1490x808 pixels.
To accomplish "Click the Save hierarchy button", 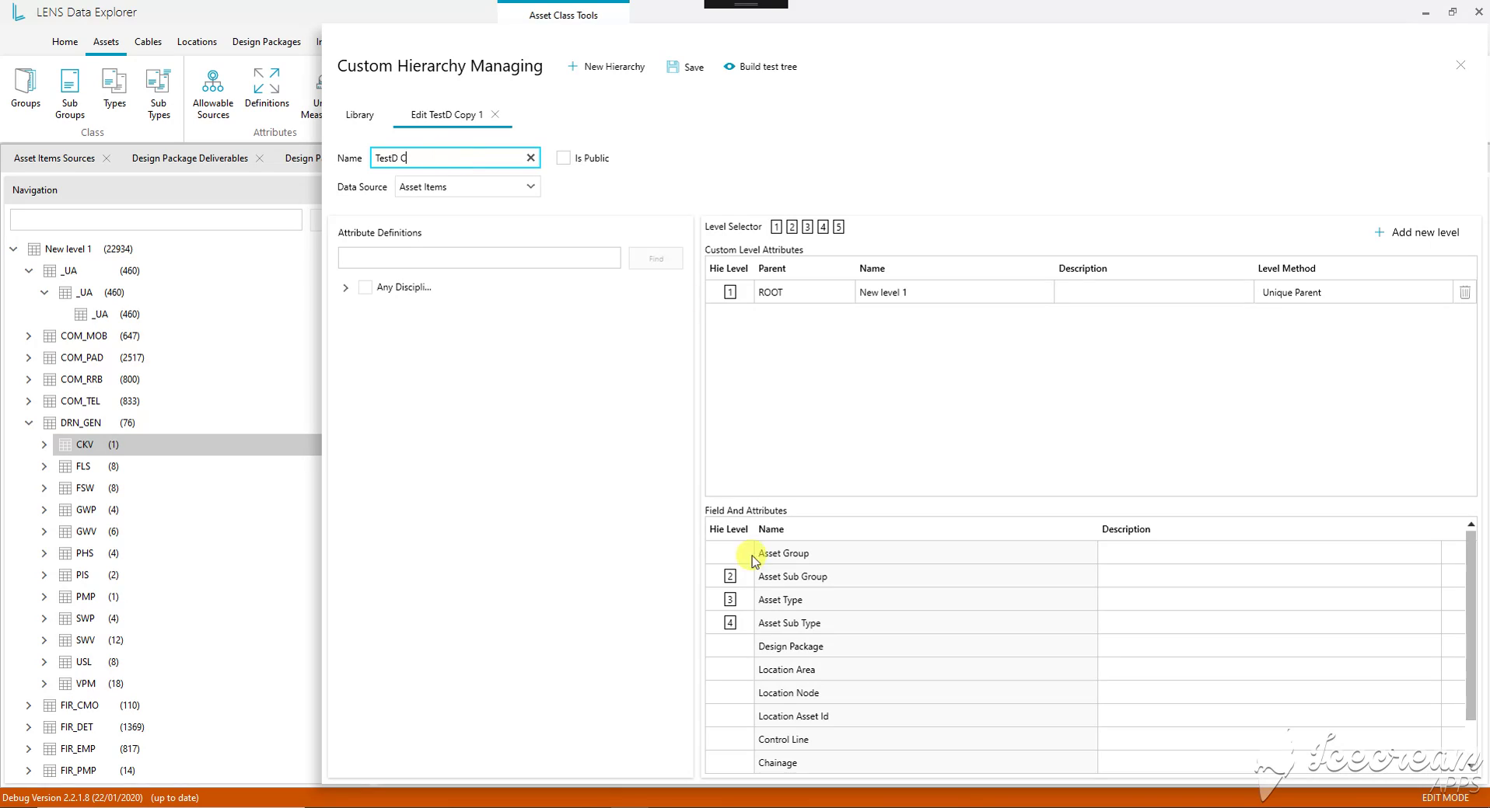I will tap(685, 67).
